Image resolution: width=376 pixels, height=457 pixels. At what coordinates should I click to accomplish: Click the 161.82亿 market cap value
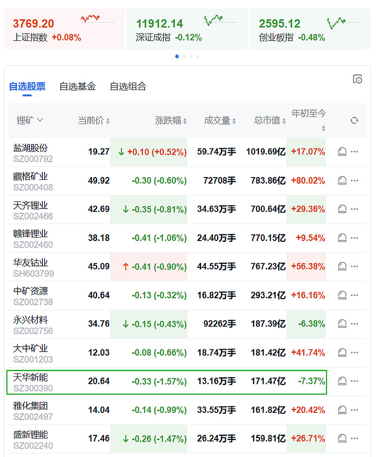coord(268,410)
